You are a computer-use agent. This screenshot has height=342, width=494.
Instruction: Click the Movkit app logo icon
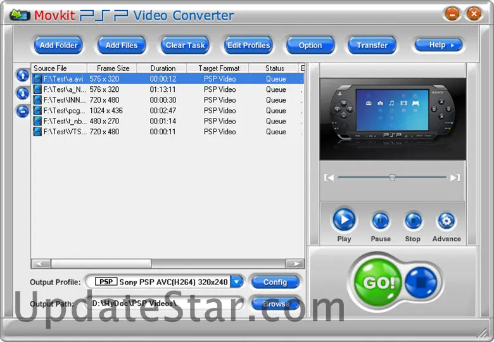click(x=20, y=15)
